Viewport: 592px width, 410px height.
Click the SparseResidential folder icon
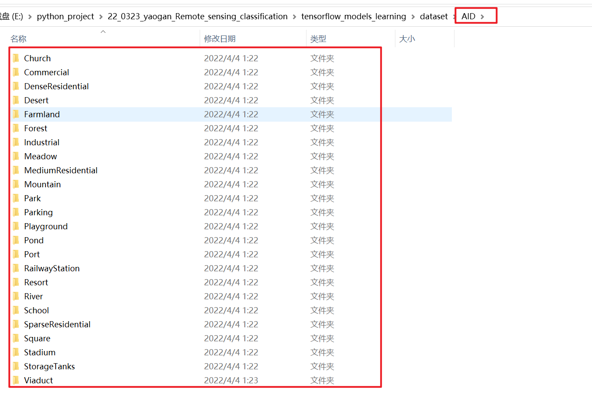16,324
